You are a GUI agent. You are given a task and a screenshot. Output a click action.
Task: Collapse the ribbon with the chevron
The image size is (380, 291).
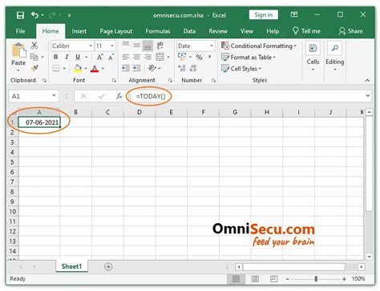pos(367,80)
